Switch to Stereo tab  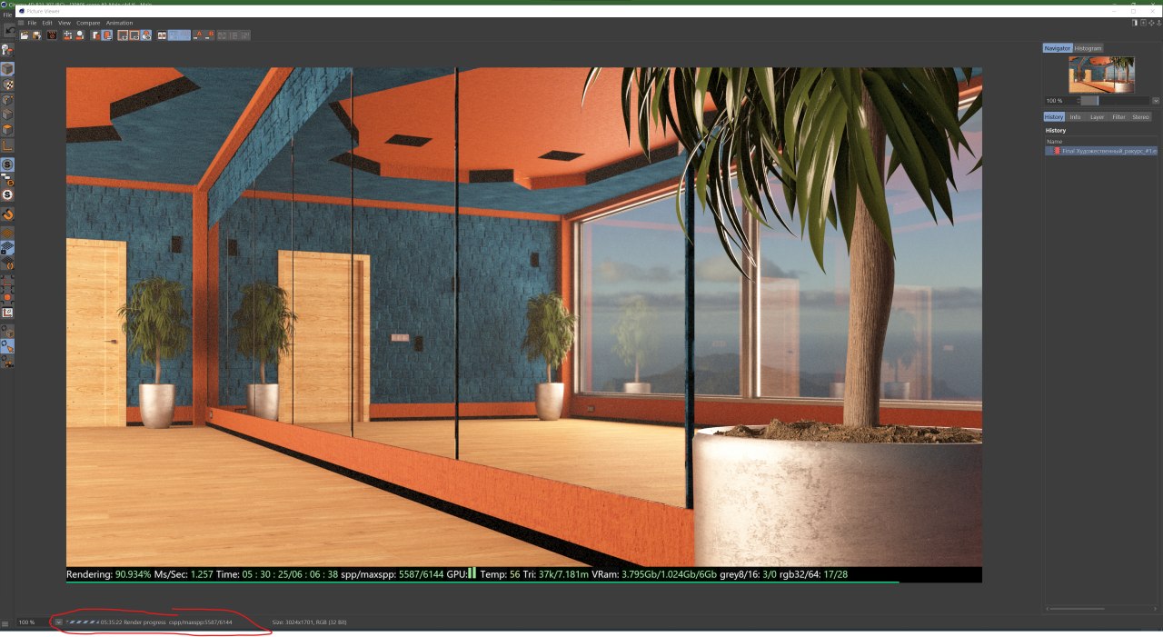coord(1140,117)
